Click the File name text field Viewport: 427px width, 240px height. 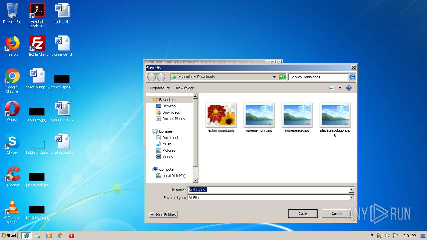click(x=268, y=190)
